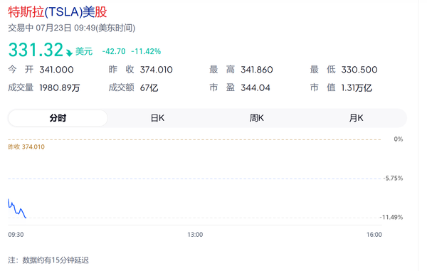
Task: Click the 成交量 value 1980.89万
Action: [60, 88]
